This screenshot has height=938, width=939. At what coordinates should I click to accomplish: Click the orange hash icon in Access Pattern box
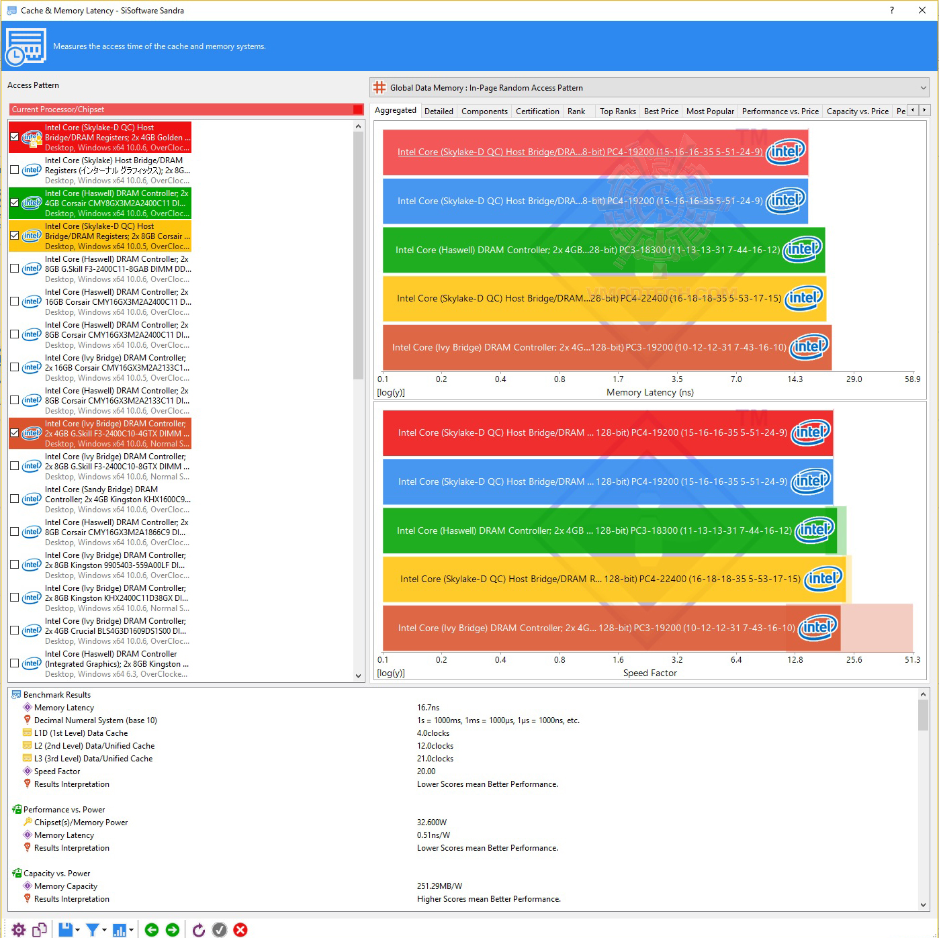[379, 87]
